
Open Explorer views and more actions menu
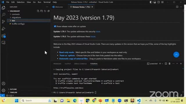(x=47, y=7)
